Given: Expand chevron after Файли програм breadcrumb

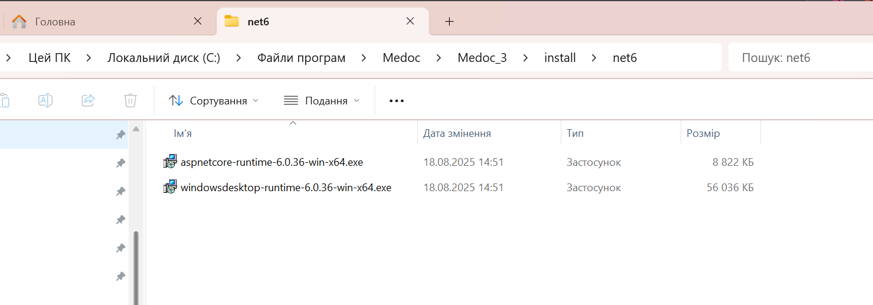Looking at the screenshot, I should [x=364, y=58].
